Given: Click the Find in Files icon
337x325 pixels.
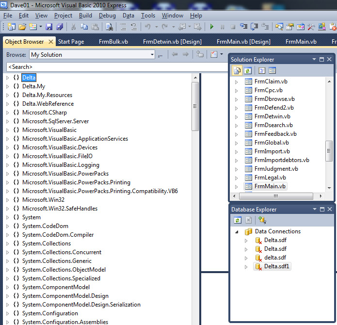Looking at the screenshot, I should coord(109,27).
